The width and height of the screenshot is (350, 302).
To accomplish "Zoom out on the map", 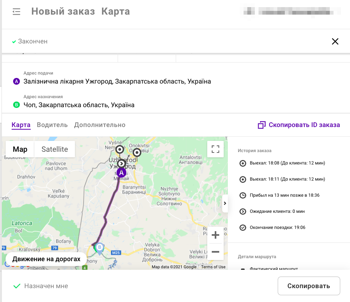I will [x=215, y=252].
